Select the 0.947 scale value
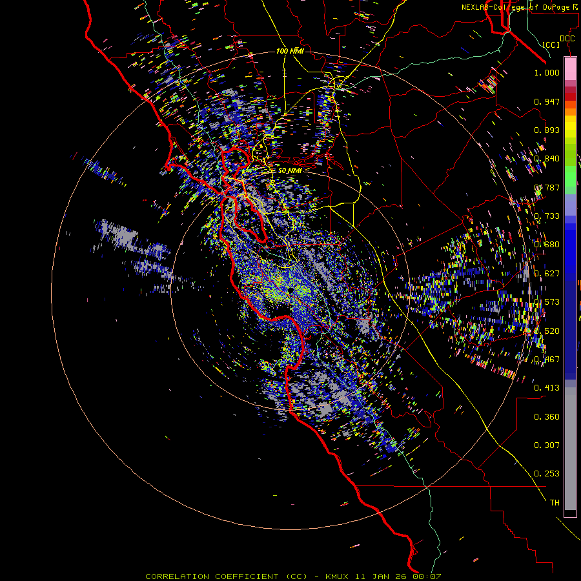Screen dimensions: 581x581 click(x=547, y=101)
